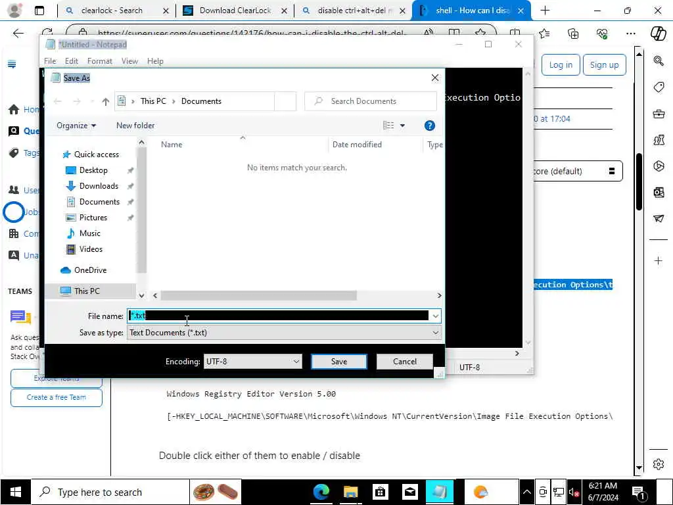The height and width of the screenshot is (505, 673).
Task: Open Notepad's Help menu
Action: (155, 61)
